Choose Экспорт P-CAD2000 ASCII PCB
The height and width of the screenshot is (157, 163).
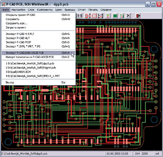pyautogui.click(x=38, y=53)
